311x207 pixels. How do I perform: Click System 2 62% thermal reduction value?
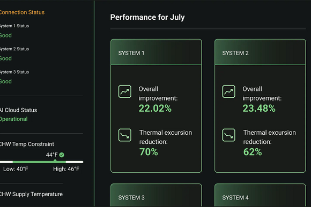[253, 152]
